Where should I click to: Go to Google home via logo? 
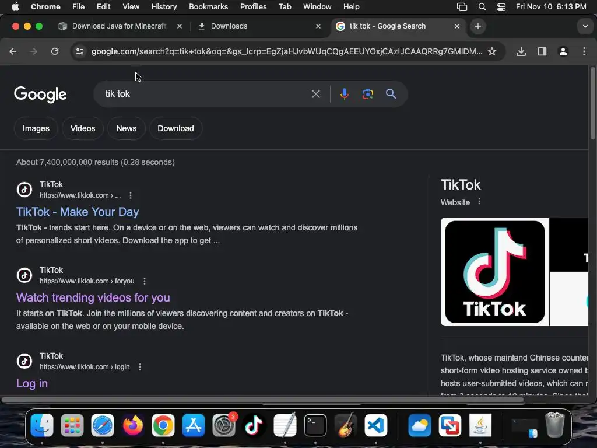point(40,94)
